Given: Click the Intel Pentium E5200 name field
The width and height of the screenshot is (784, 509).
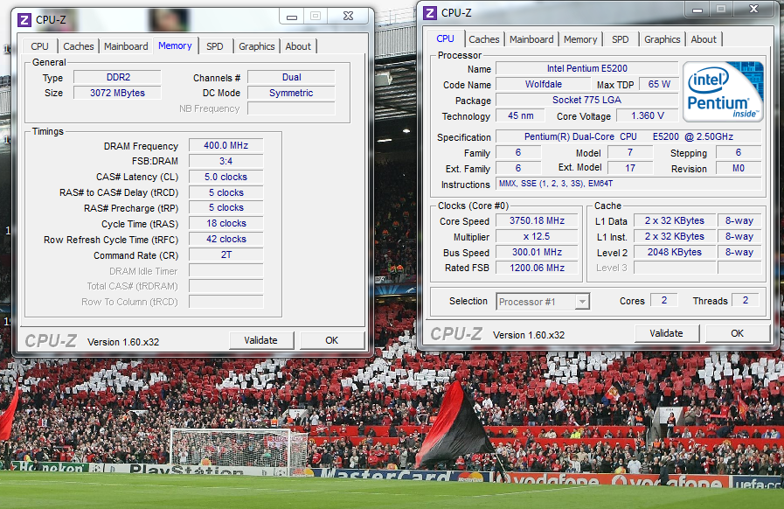Looking at the screenshot, I should coord(587,68).
